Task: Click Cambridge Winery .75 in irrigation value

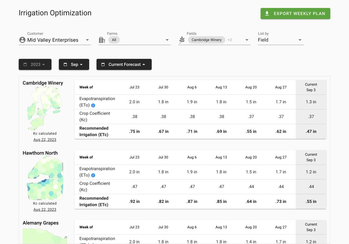Action: pos(134,132)
